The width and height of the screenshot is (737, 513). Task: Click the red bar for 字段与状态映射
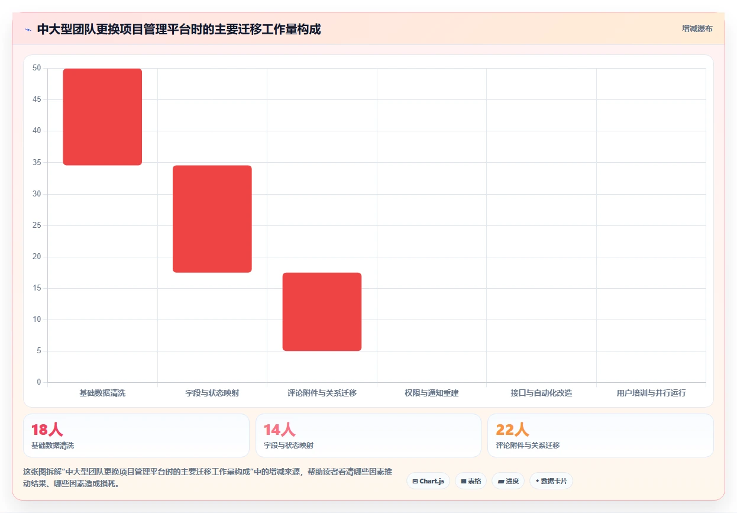[x=212, y=219]
